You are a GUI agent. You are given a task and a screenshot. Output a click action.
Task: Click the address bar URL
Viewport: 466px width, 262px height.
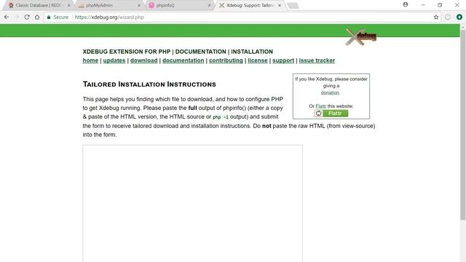pos(109,17)
